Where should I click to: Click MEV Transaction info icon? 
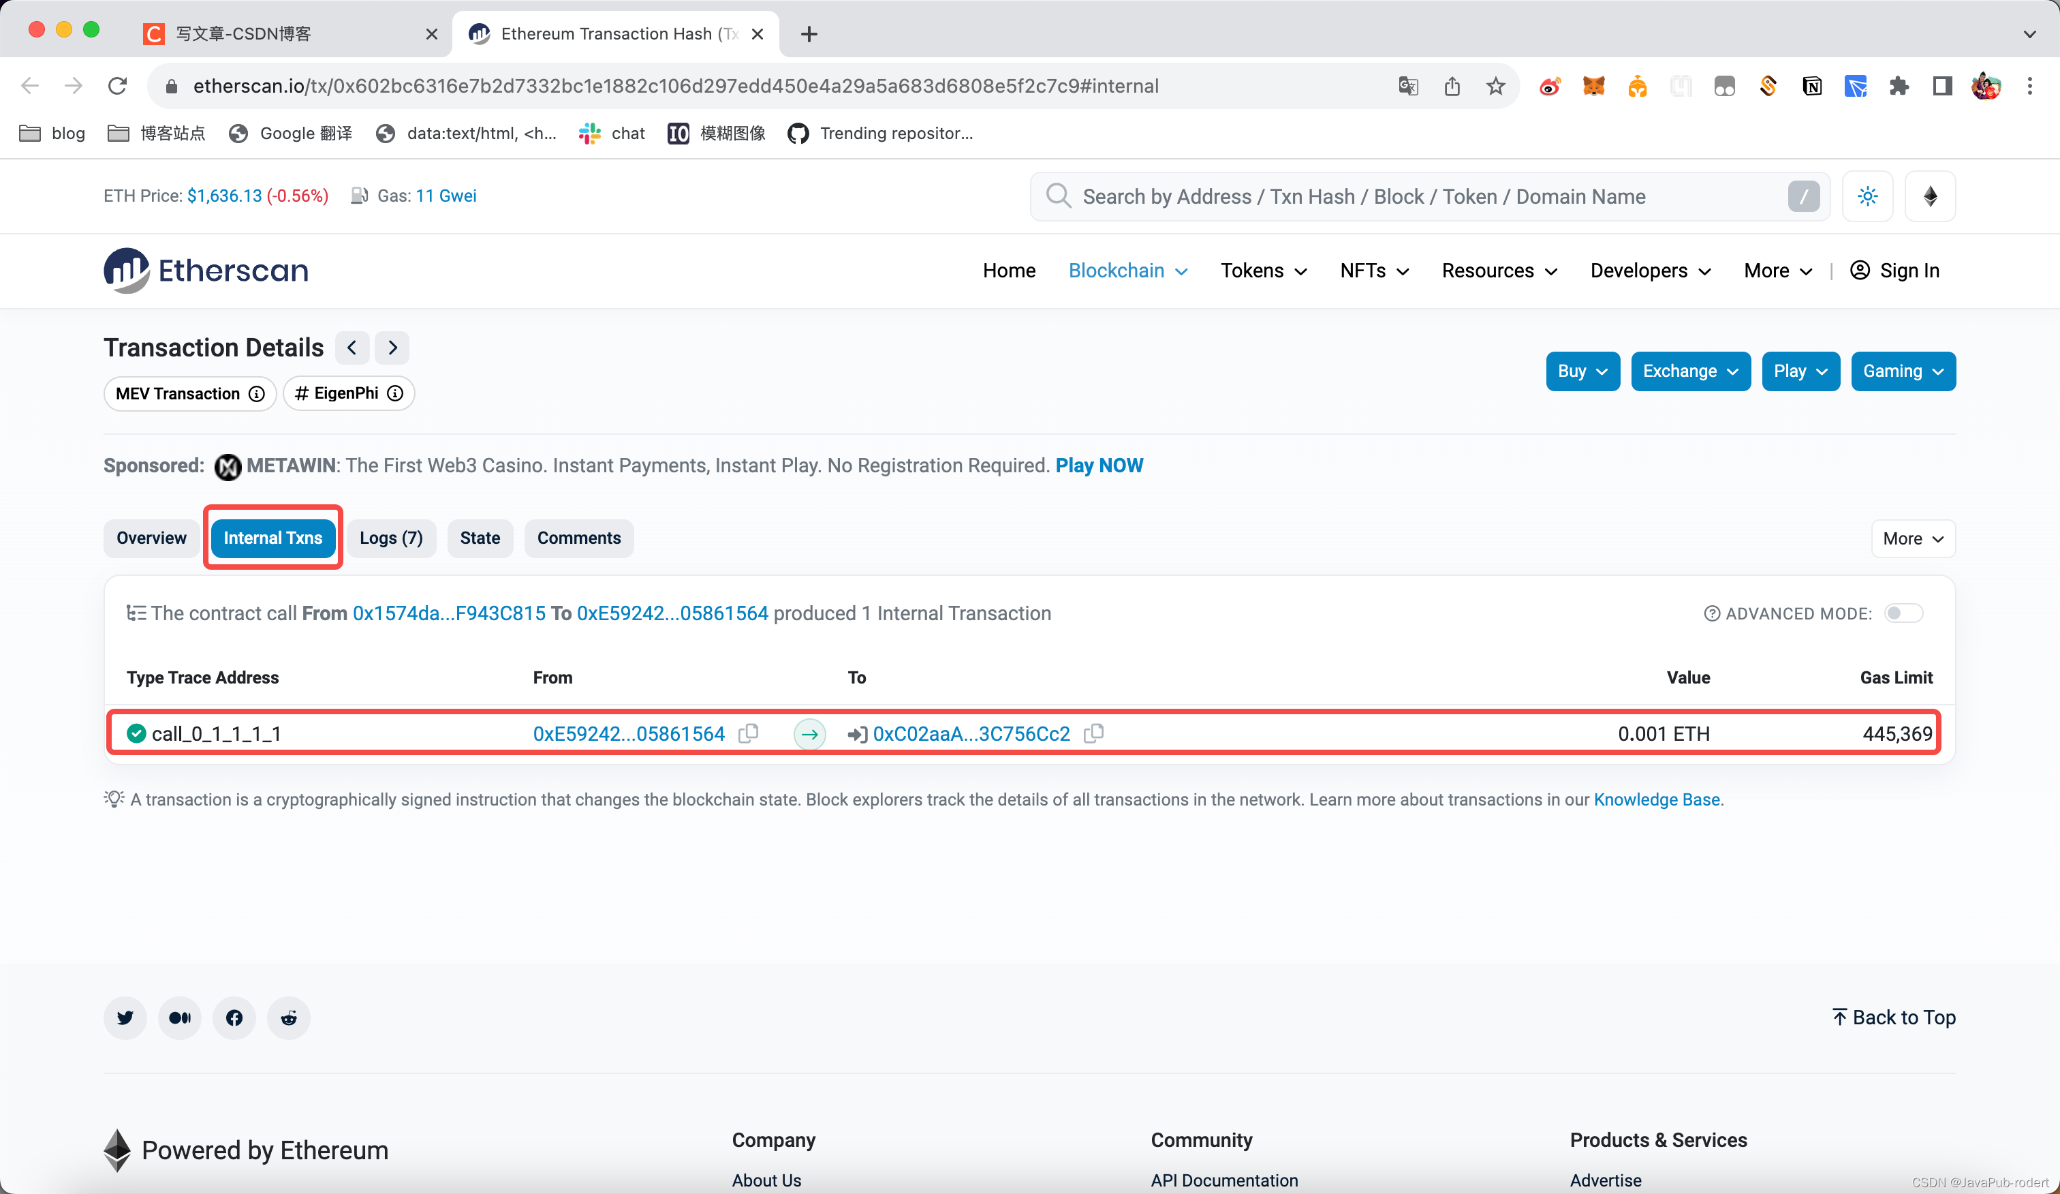click(x=257, y=394)
